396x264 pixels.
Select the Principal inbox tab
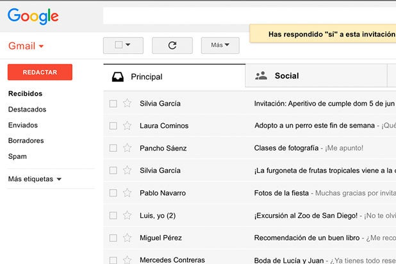coord(146,76)
